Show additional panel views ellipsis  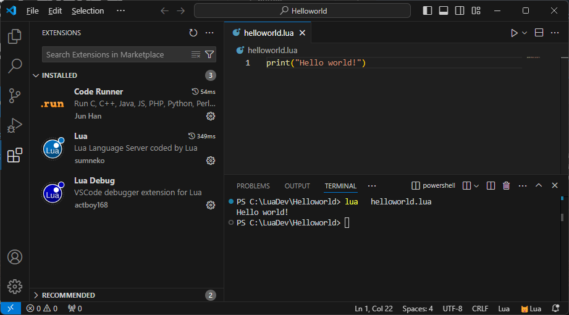coord(372,186)
